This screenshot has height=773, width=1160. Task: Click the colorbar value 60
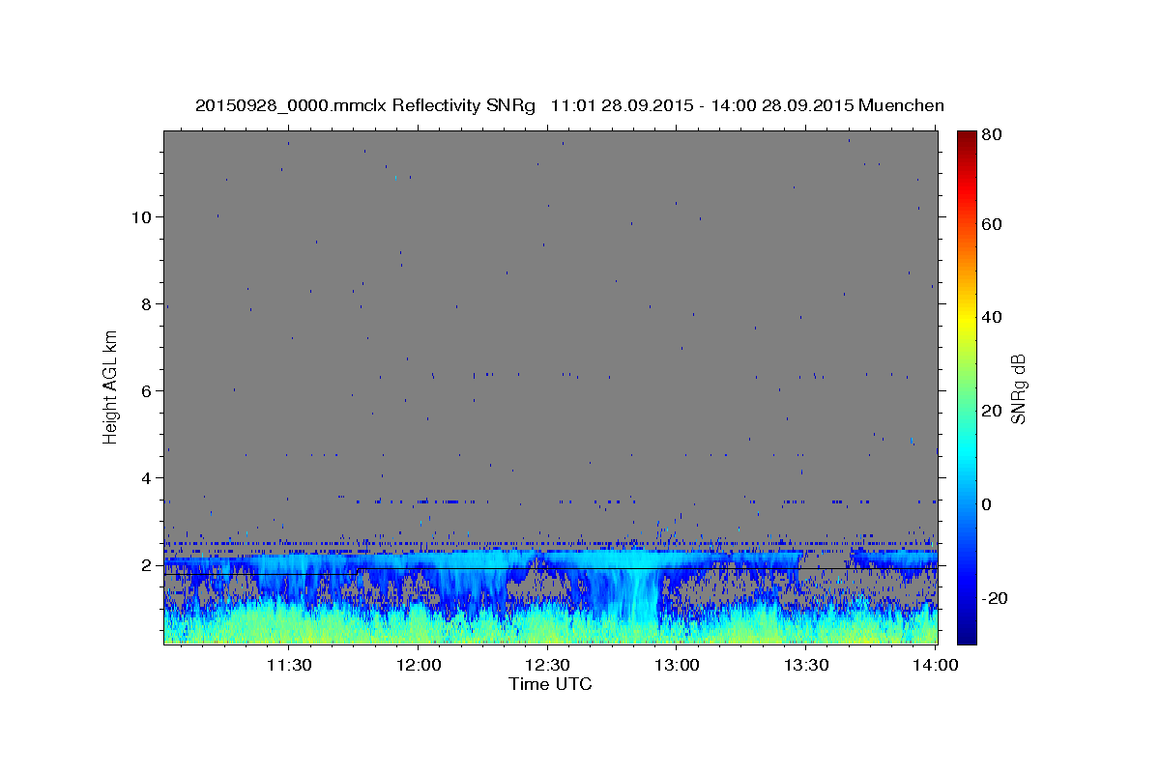pyautogui.click(x=994, y=224)
